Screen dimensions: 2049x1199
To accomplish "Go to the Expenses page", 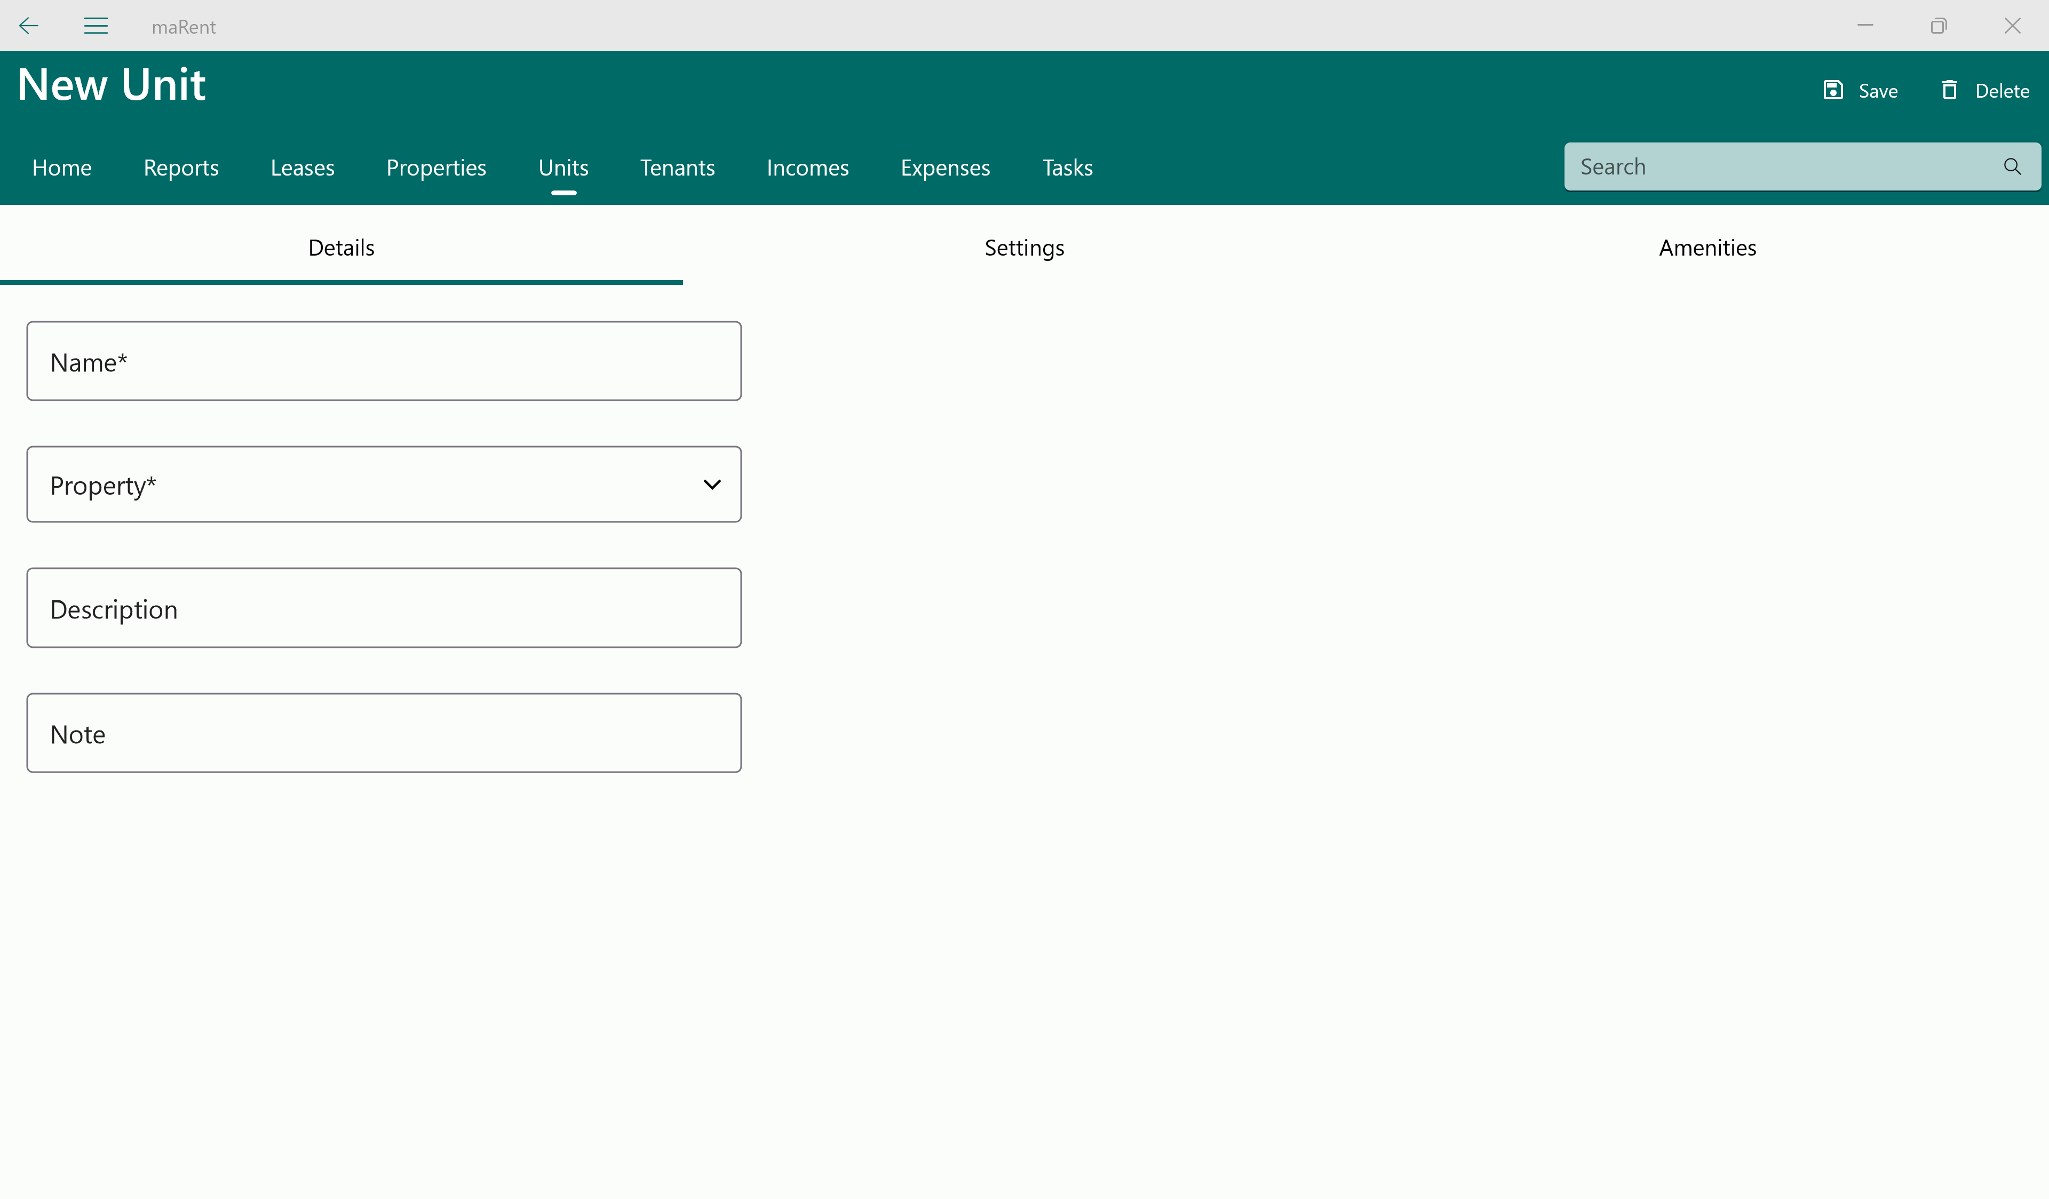I will click(945, 168).
